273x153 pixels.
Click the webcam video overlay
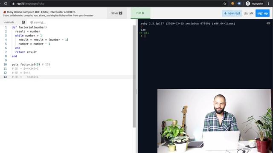tap(214, 121)
